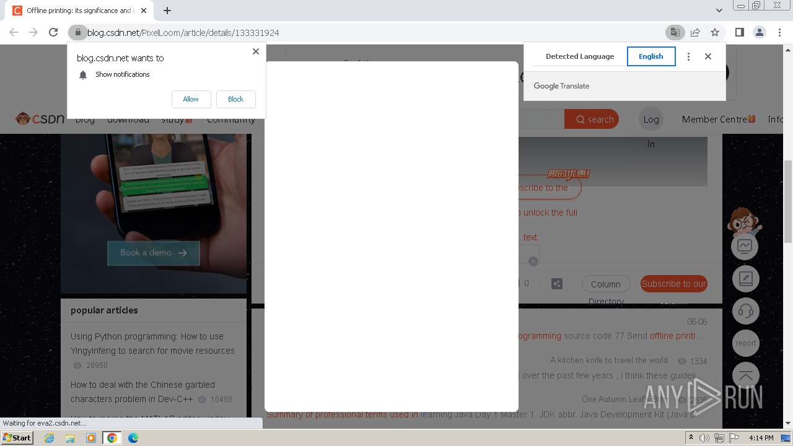The image size is (793, 446).
Task: Open Internet Explorer from the taskbar
Action: click(x=50, y=438)
